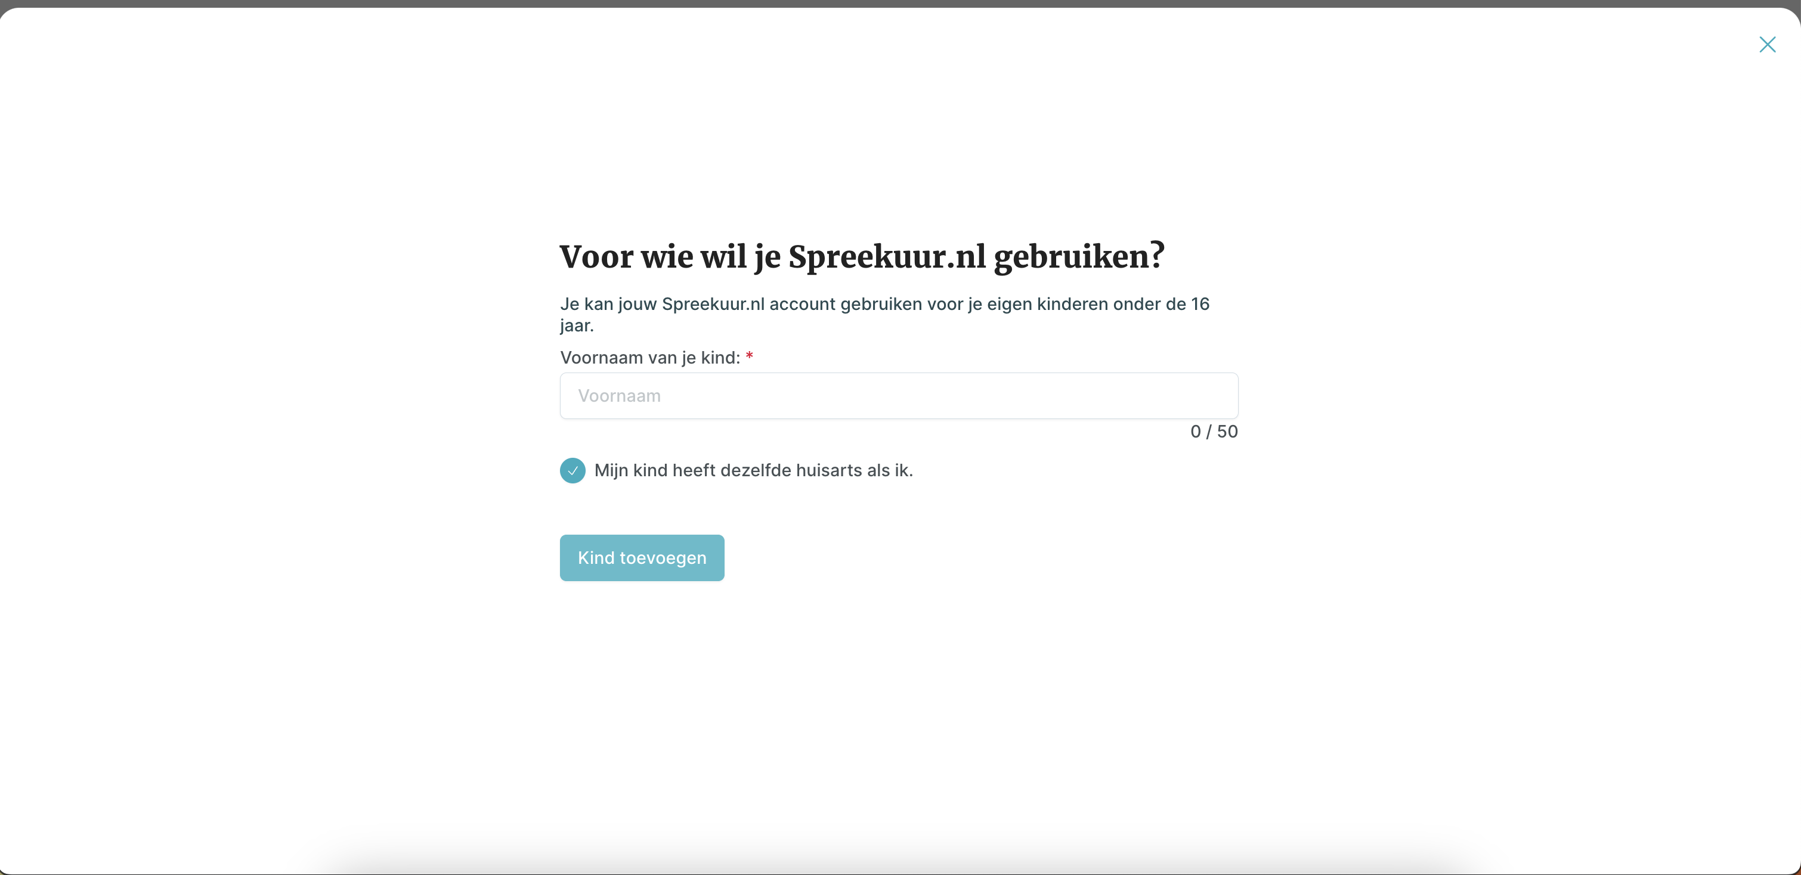Viewport: 1801px width, 875px height.
Task: Toggle 'Mijn kind heeft dezelfde huisarts' checkbox
Action: coord(573,470)
